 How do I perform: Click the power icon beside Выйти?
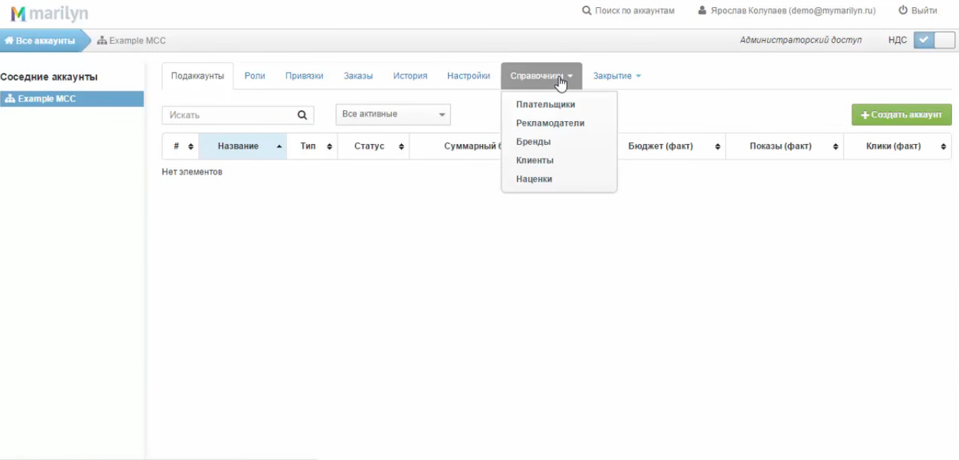[903, 11]
